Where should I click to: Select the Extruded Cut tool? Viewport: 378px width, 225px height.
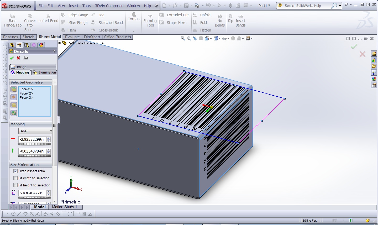point(174,15)
